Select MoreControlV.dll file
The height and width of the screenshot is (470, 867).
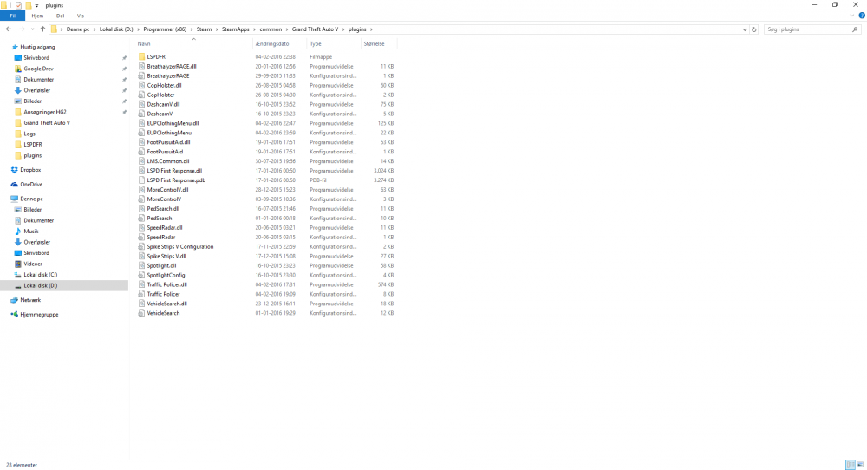167,190
